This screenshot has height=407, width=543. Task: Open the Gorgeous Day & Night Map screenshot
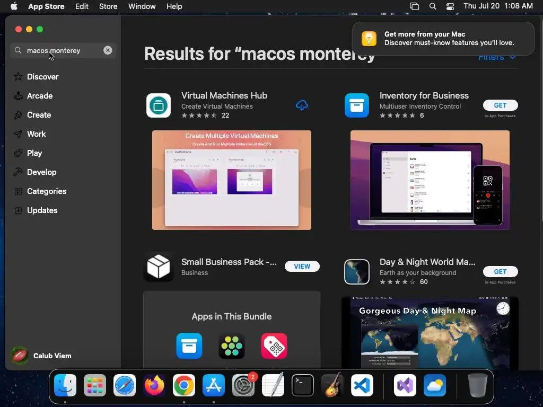tap(430, 333)
